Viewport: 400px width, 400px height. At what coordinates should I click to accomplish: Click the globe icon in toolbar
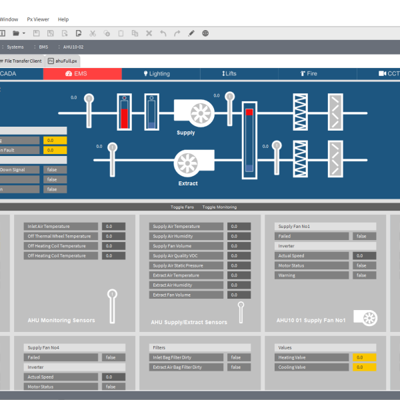tap(205, 33)
